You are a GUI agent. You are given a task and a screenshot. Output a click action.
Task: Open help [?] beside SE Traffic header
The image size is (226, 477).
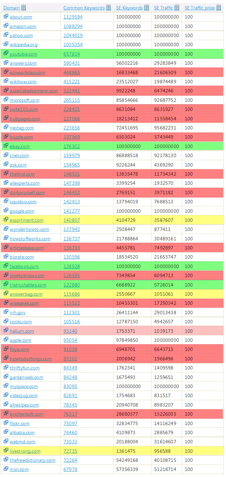pyautogui.click(x=177, y=8)
